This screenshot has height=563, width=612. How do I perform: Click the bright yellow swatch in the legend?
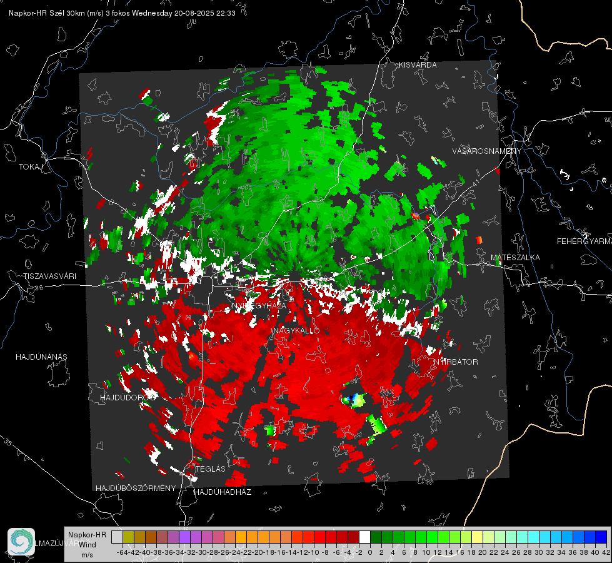pos(478,537)
